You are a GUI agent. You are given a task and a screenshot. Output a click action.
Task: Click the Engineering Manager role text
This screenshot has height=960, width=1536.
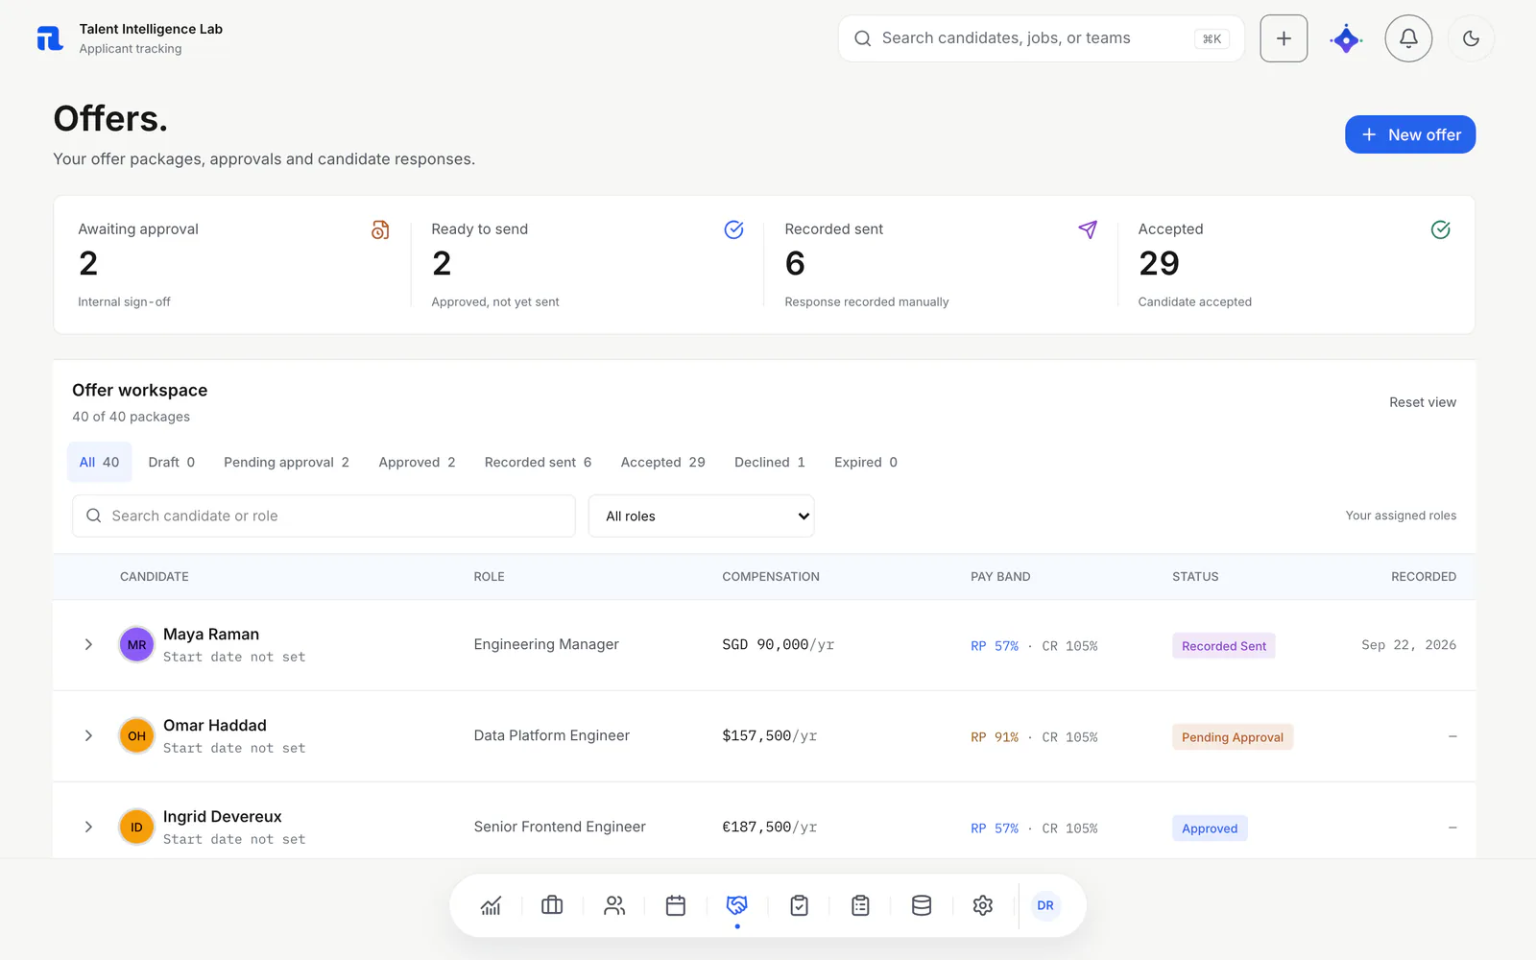[546, 644]
